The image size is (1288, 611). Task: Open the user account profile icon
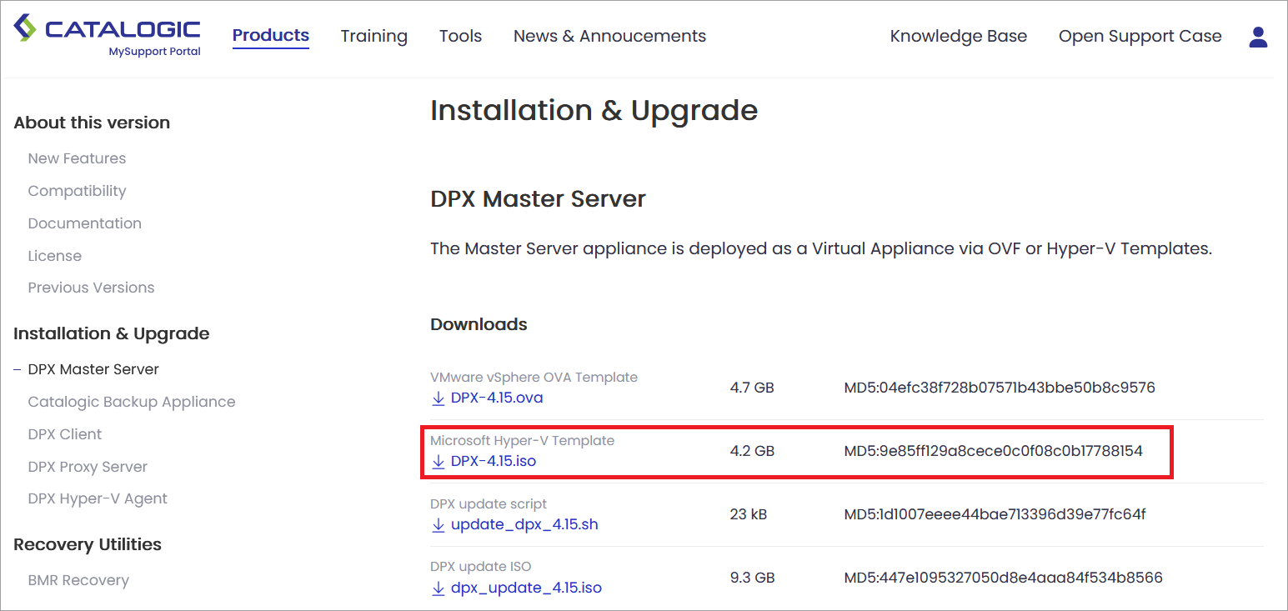(1258, 37)
